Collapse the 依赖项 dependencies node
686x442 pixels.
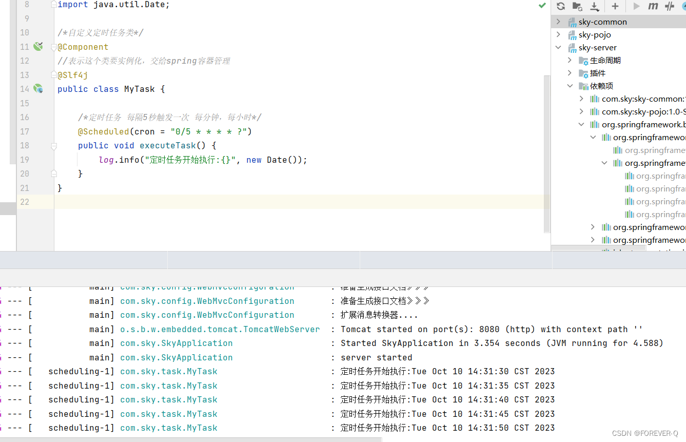[570, 86]
